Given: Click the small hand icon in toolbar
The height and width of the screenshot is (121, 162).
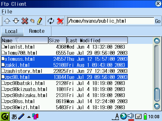Looking at the screenshot, I should (x=32, y=21).
